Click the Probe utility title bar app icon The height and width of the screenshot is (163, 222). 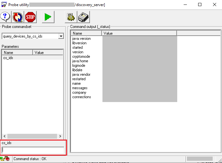tap(4, 5)
